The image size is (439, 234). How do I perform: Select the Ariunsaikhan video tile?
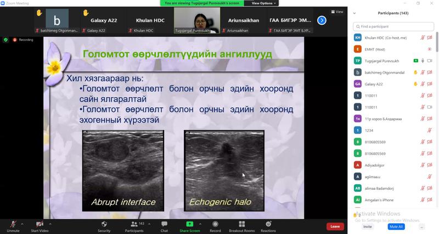243,20
